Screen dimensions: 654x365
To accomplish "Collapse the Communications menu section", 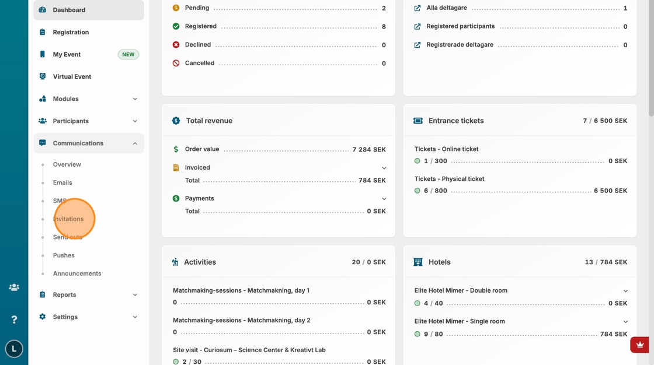I will click(x=135, y=143).
